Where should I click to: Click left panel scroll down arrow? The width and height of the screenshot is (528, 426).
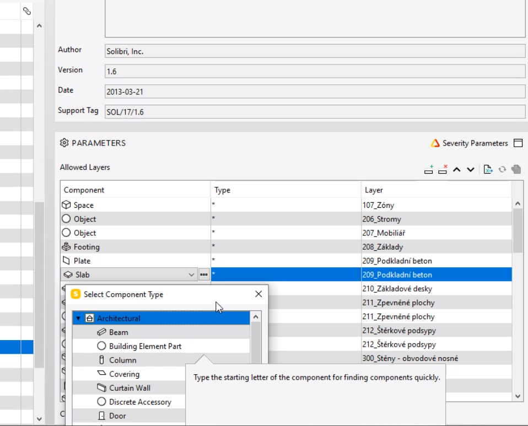click(39, 419)
